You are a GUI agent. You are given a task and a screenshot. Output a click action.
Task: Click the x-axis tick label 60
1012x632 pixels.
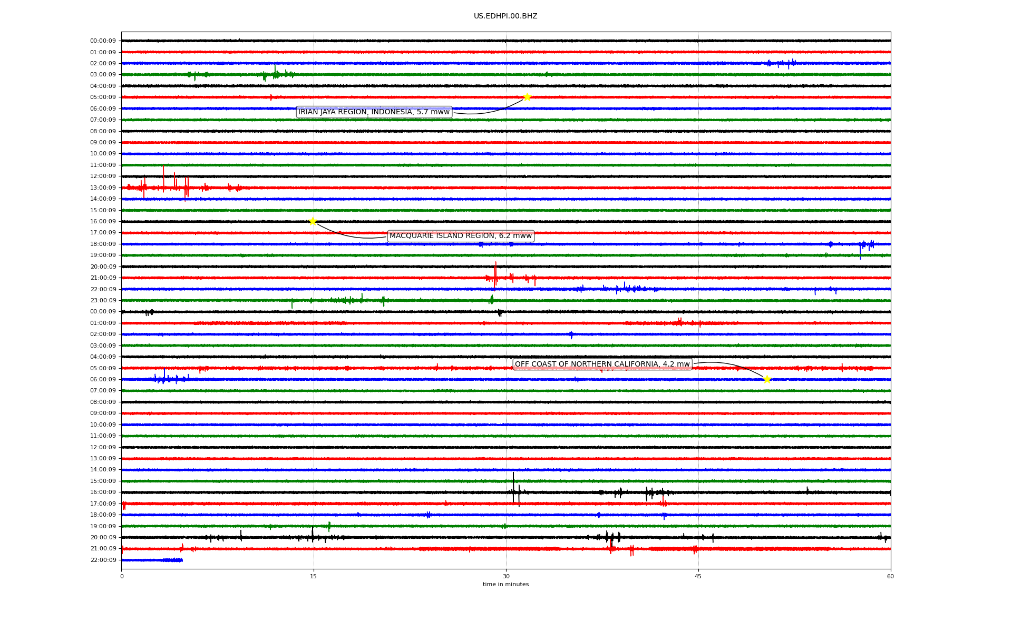890,576
